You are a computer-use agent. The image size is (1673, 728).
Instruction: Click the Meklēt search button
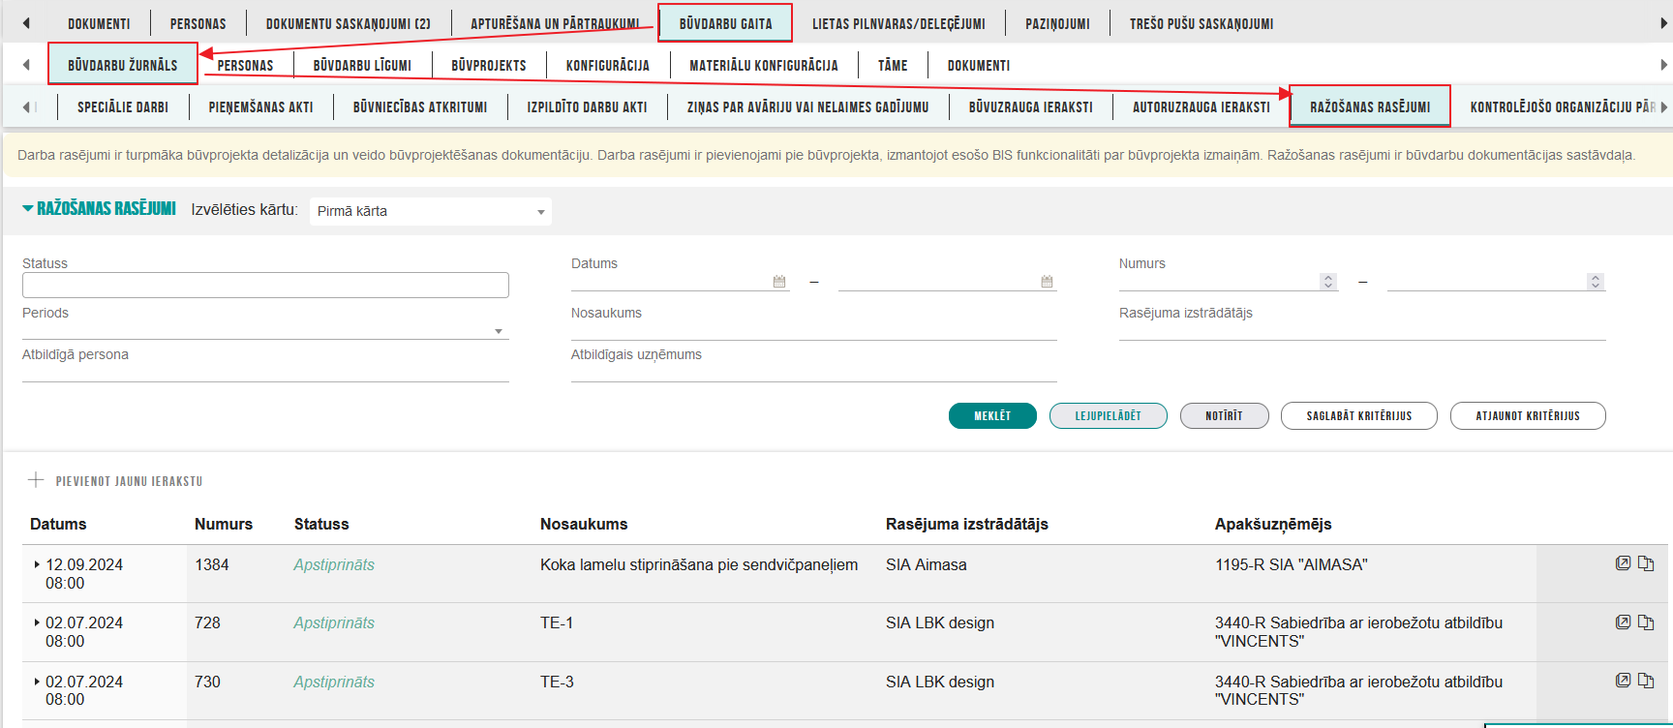coord(992,415)
